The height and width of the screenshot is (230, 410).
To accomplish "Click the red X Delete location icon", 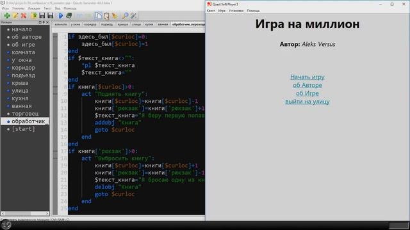I will click(24, 15).
